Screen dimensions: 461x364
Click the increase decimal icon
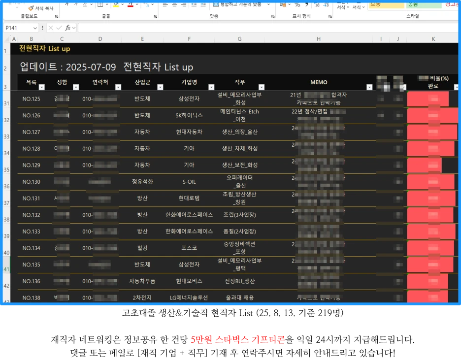(x=317, y=4)
